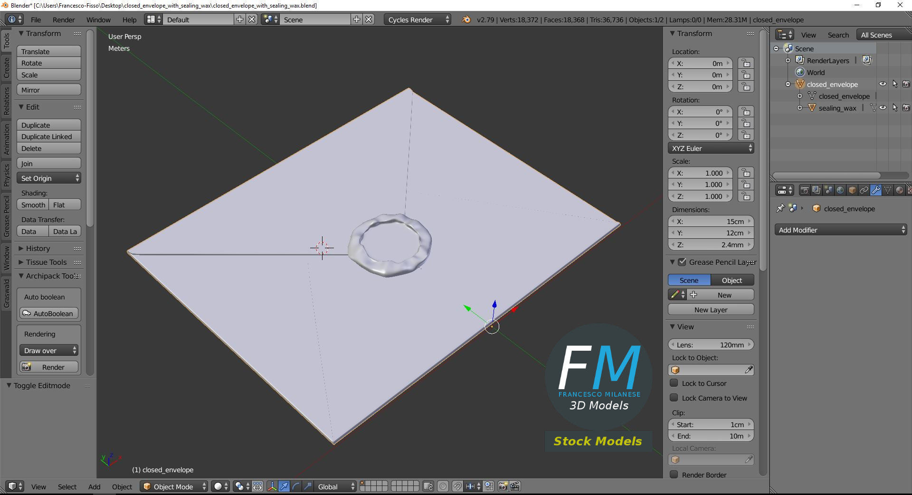This screenshot has width=912, height=495.
Task: Open the File menu
Action: (x=36, y=20)
